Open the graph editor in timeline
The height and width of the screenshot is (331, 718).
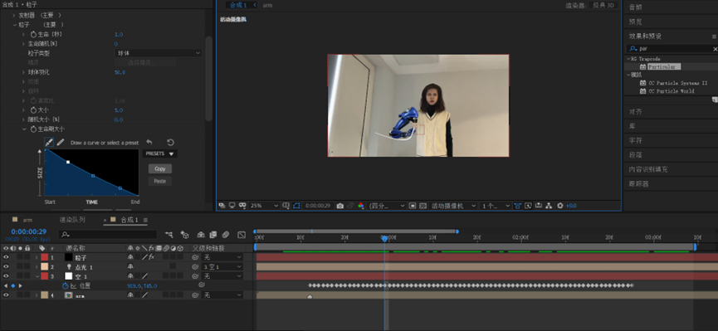click(x=242, y=235)
